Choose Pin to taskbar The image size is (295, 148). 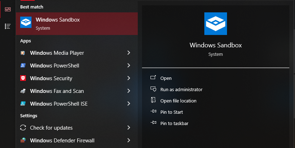[174, 123]
